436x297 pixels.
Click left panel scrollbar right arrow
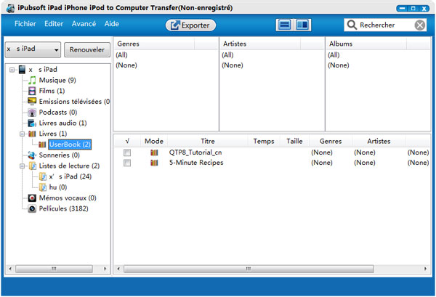click(105, 269)
